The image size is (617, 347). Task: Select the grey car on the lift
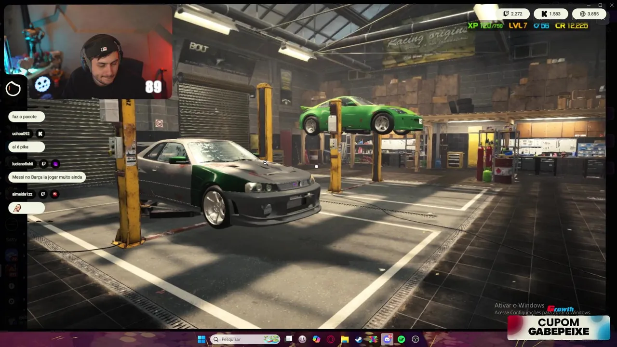click(x=229, y=183)
